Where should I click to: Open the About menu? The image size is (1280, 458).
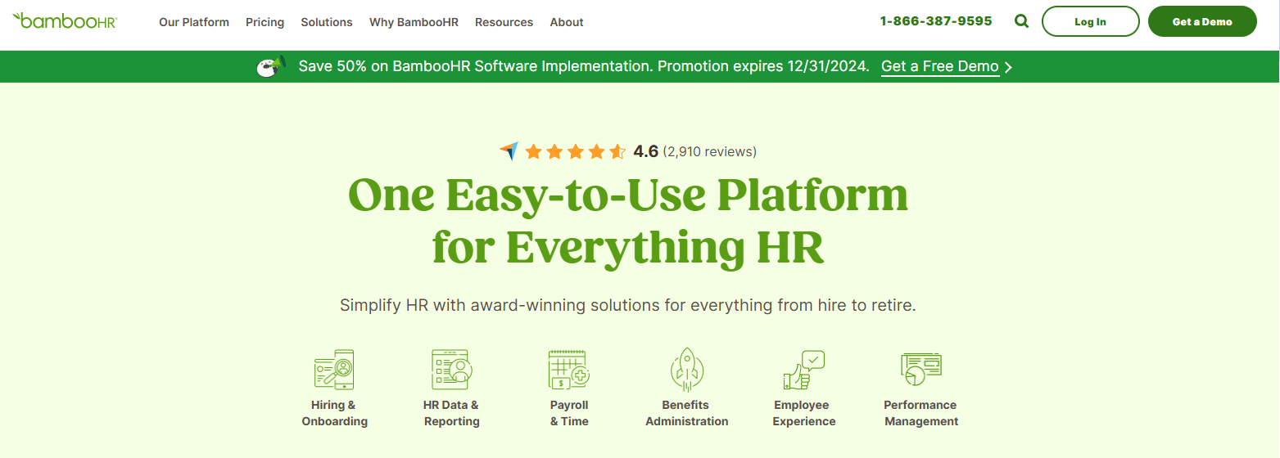click(567, 22)
